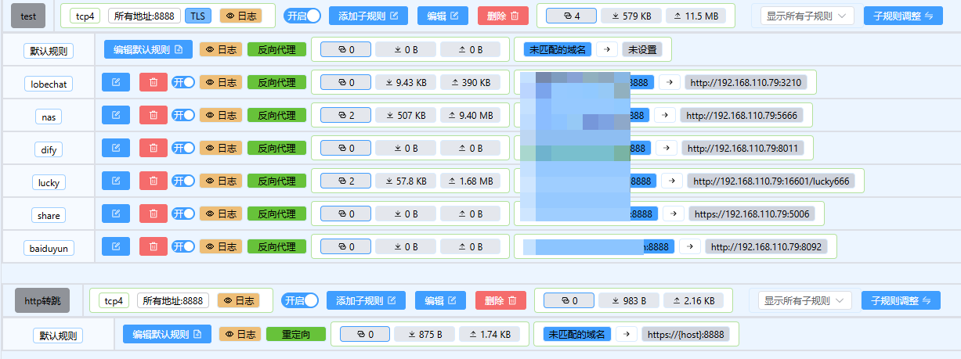Click arrow next to 未匹配的域名 in test

[x=607, y=49]
